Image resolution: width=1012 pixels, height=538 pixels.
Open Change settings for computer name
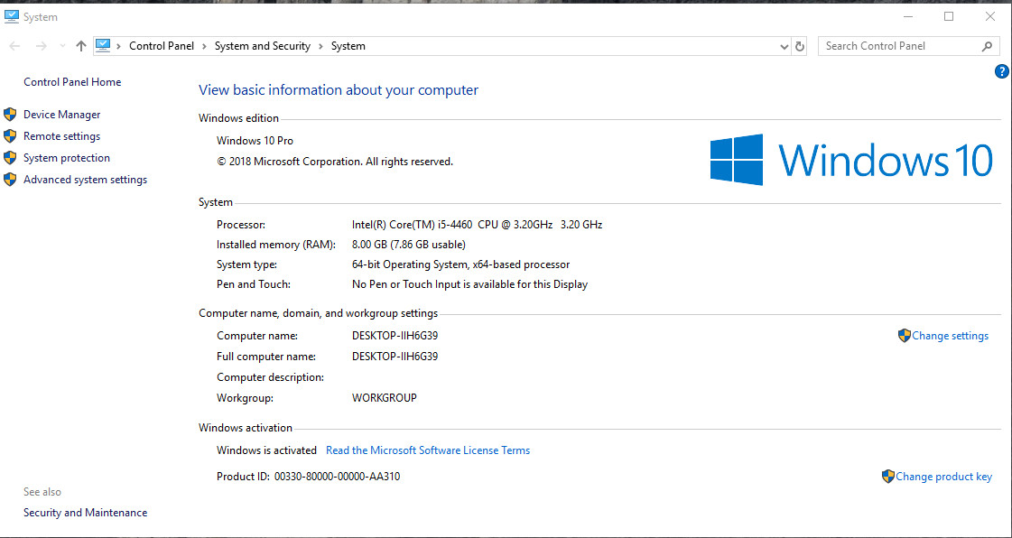950,336
